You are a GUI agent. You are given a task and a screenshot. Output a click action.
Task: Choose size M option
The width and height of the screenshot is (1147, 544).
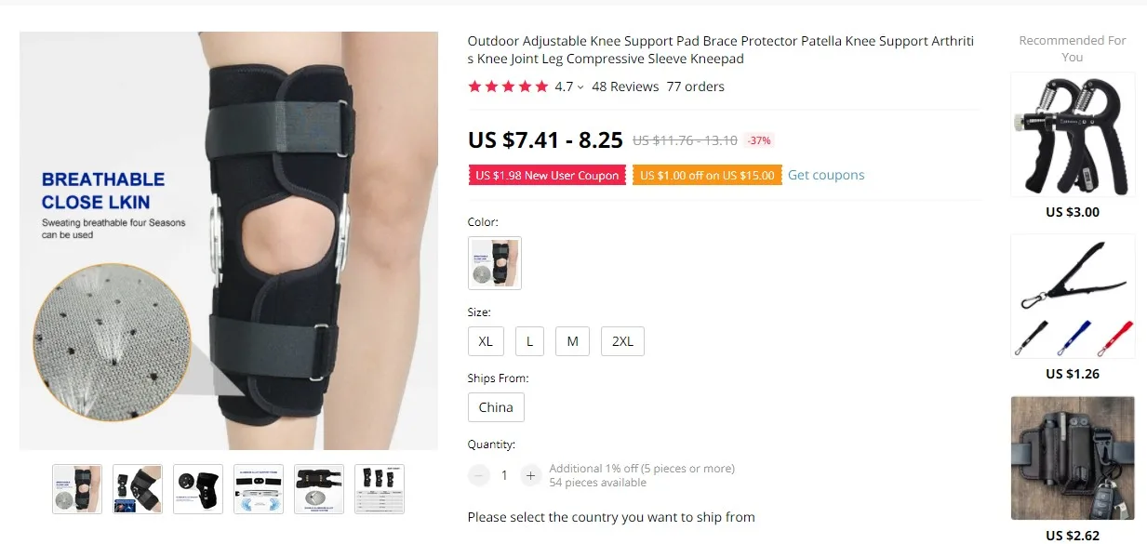pos(572,341)
